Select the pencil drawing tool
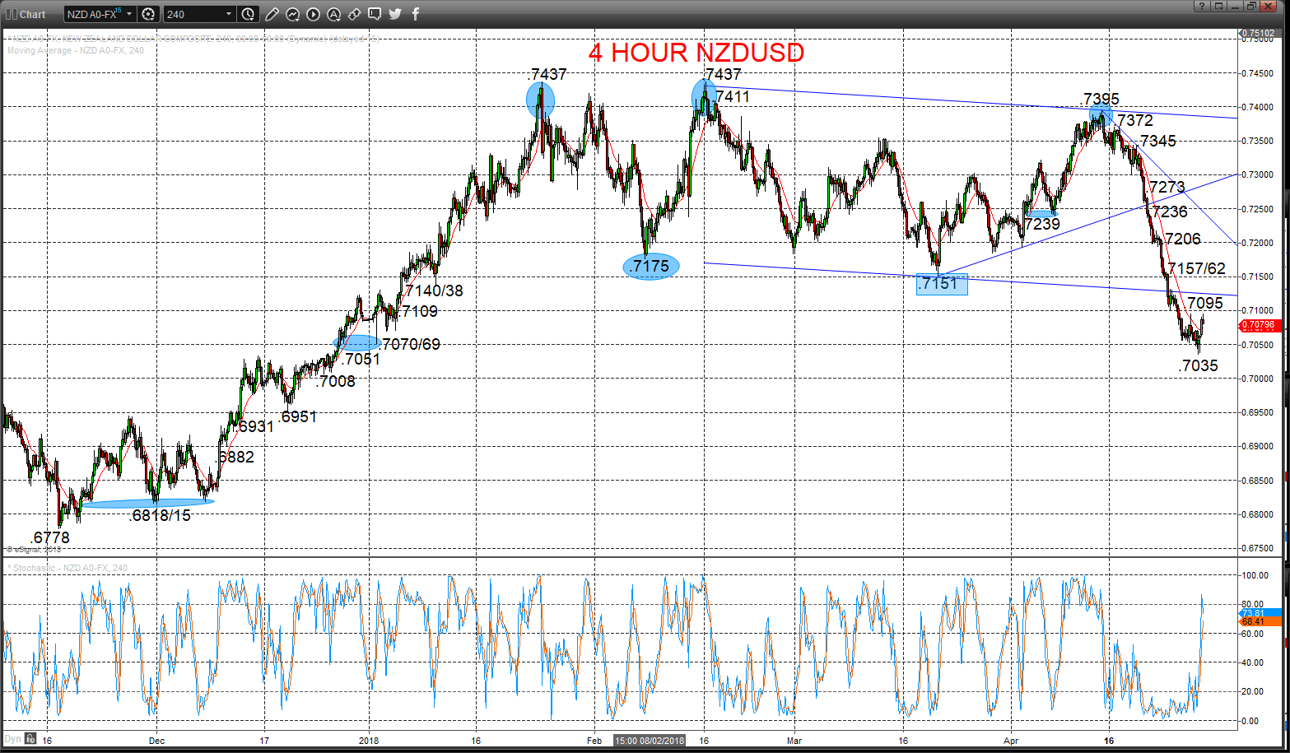This screenshot has height=753, width=1290. [272, 14]
